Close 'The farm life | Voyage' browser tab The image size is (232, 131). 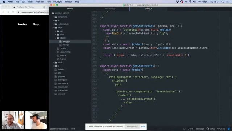pyautogui.click(x=44, y=7)
